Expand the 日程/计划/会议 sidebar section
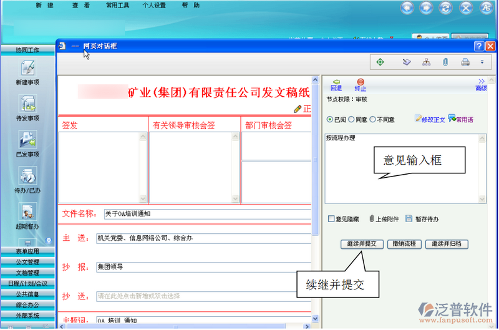 coord(27,283)
